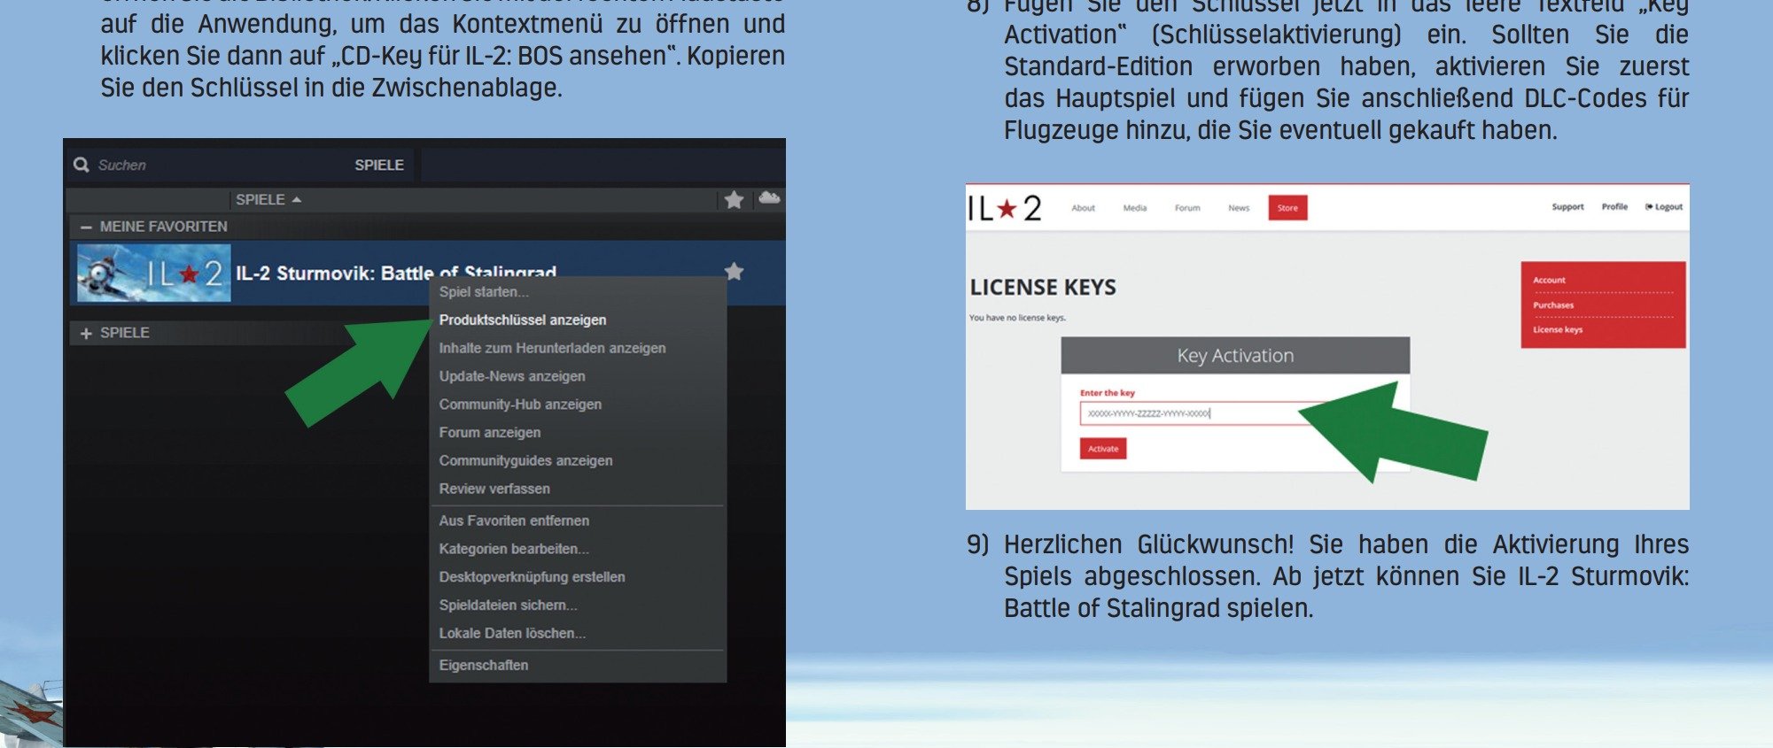Choose 'Spiel starten...' from context menu
Image resolution: width=1773 pixels, height=748 pixels.
tap(484, 292)
